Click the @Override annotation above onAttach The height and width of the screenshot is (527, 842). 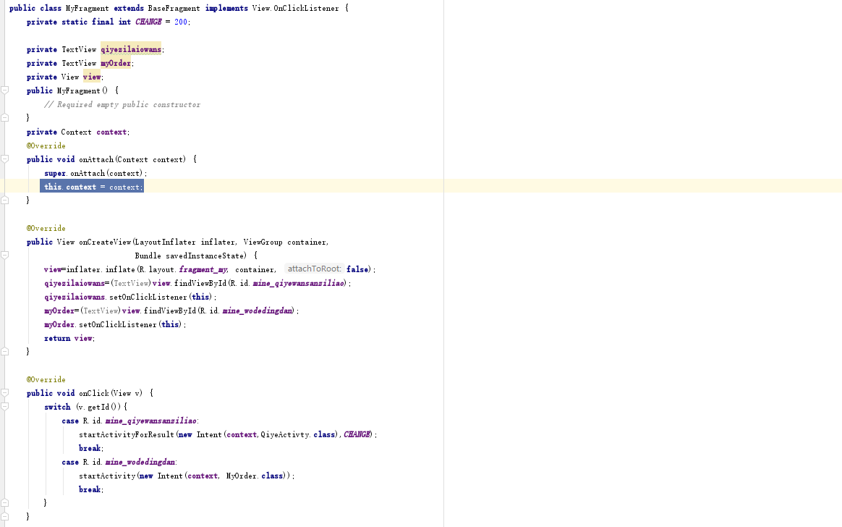pyautogui.click(x=46, y=146)
